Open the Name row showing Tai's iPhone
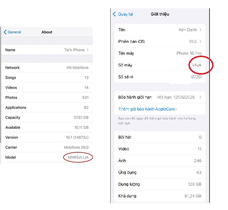 [x=47, y=50]
